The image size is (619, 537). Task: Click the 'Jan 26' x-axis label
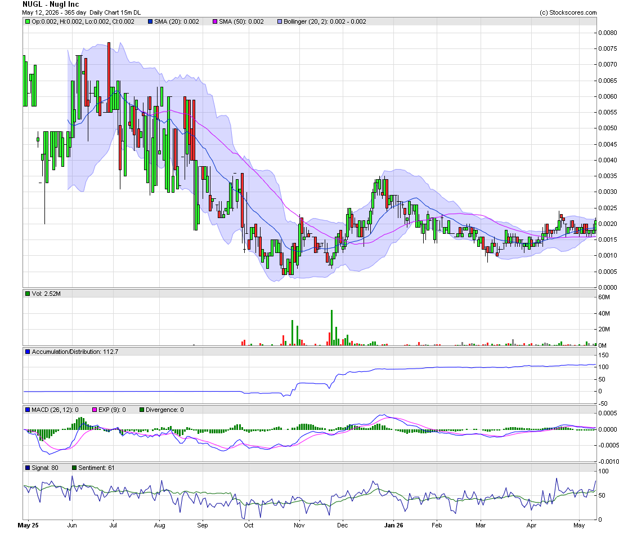[x=394, y=525]
